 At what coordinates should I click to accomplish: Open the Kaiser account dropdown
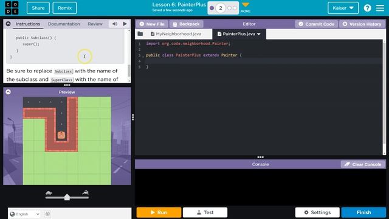[x=343, y=8]
